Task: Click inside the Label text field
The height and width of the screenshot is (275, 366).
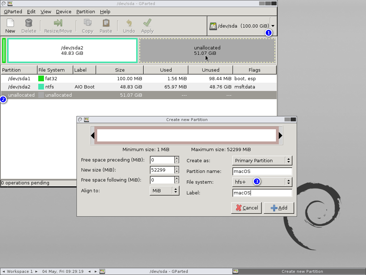Action: [262, 193]
